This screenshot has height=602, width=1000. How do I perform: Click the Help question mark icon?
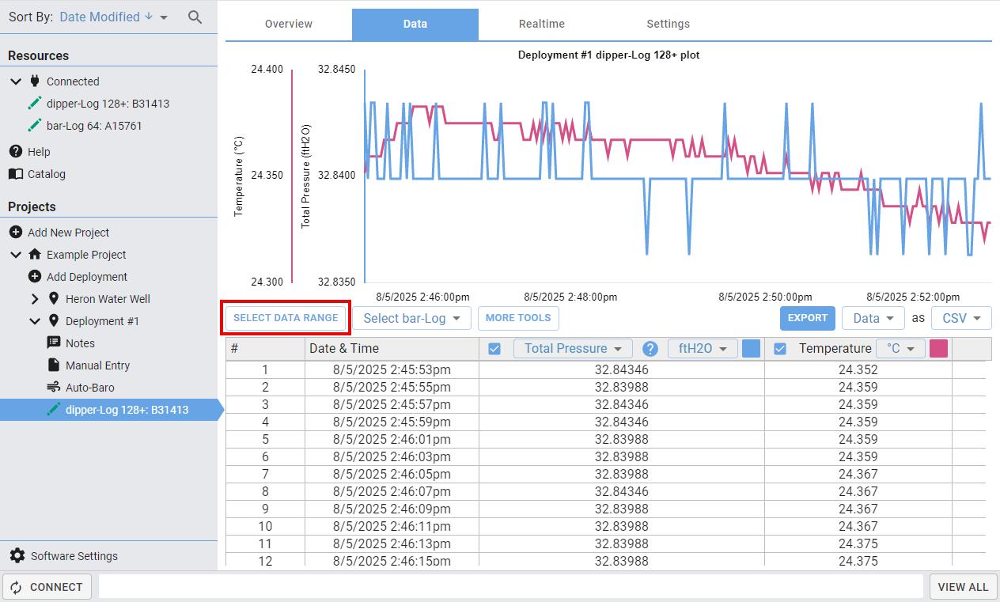15,151
